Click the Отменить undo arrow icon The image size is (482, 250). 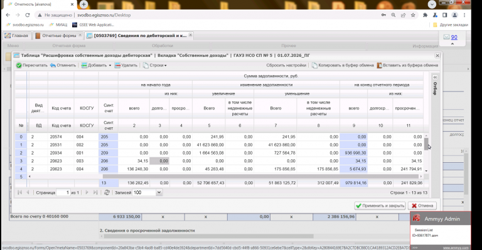pos(53,65)
